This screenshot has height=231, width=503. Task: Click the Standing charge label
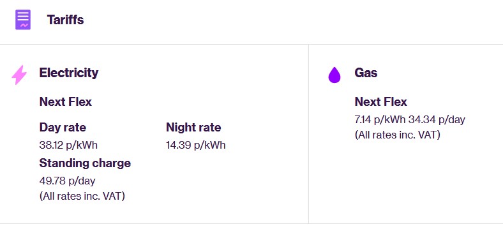pos(85,163)
